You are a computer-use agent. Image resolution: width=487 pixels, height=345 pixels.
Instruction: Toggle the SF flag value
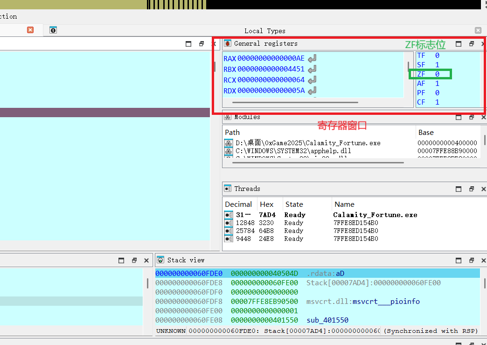click(437, 65)
